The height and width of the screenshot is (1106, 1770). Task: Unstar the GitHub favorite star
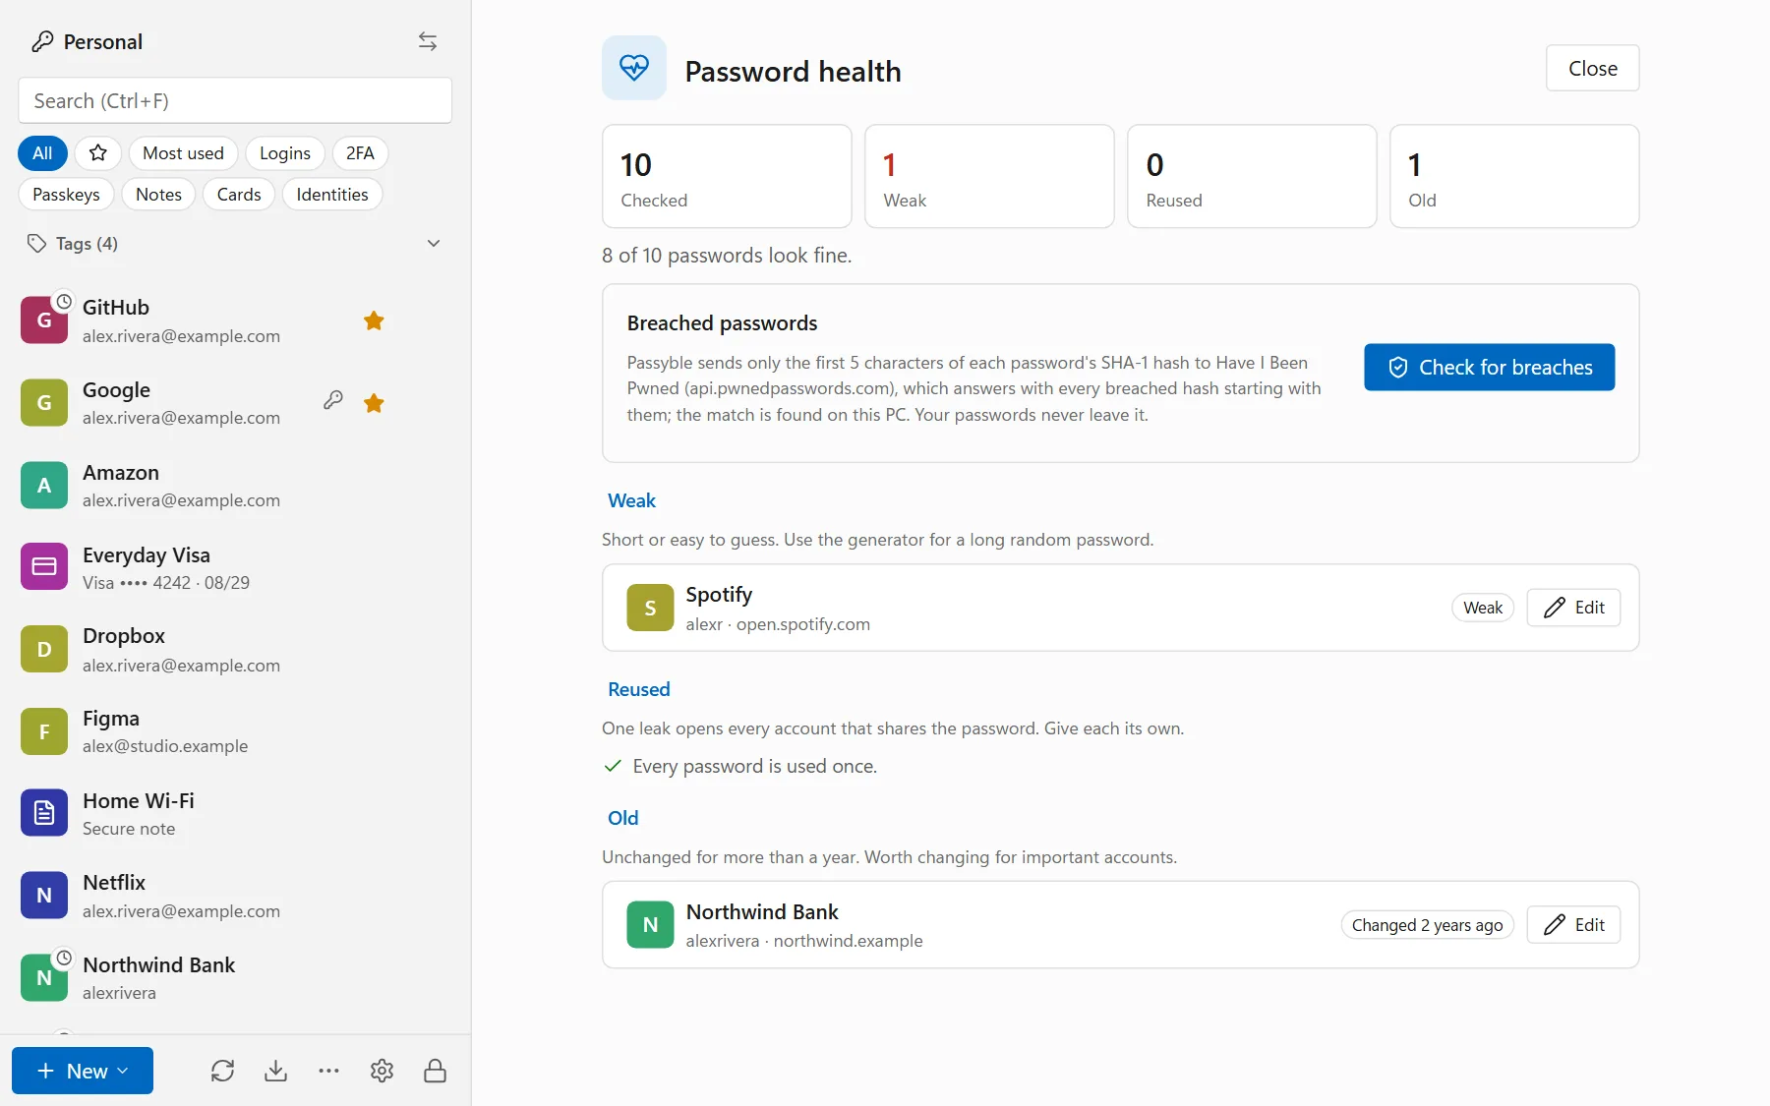(374, 320)
